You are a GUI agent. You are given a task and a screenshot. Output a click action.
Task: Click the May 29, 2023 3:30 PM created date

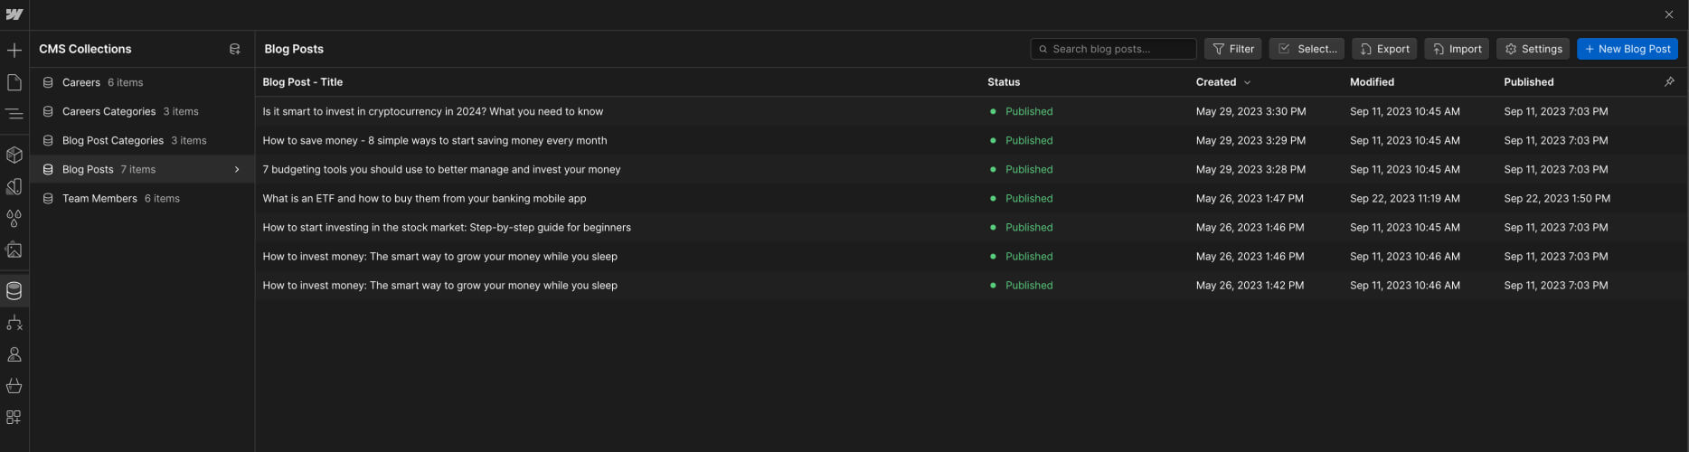point(1250,111)
